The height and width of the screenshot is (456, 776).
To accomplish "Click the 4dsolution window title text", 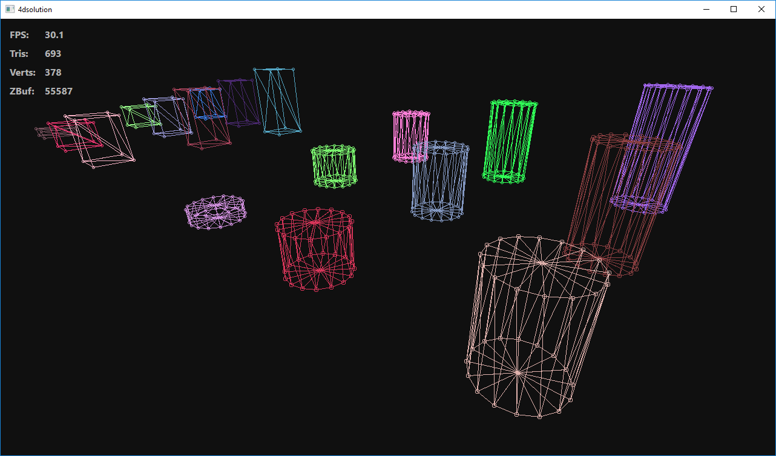I will pyautogui.click(x=35, y=9).
